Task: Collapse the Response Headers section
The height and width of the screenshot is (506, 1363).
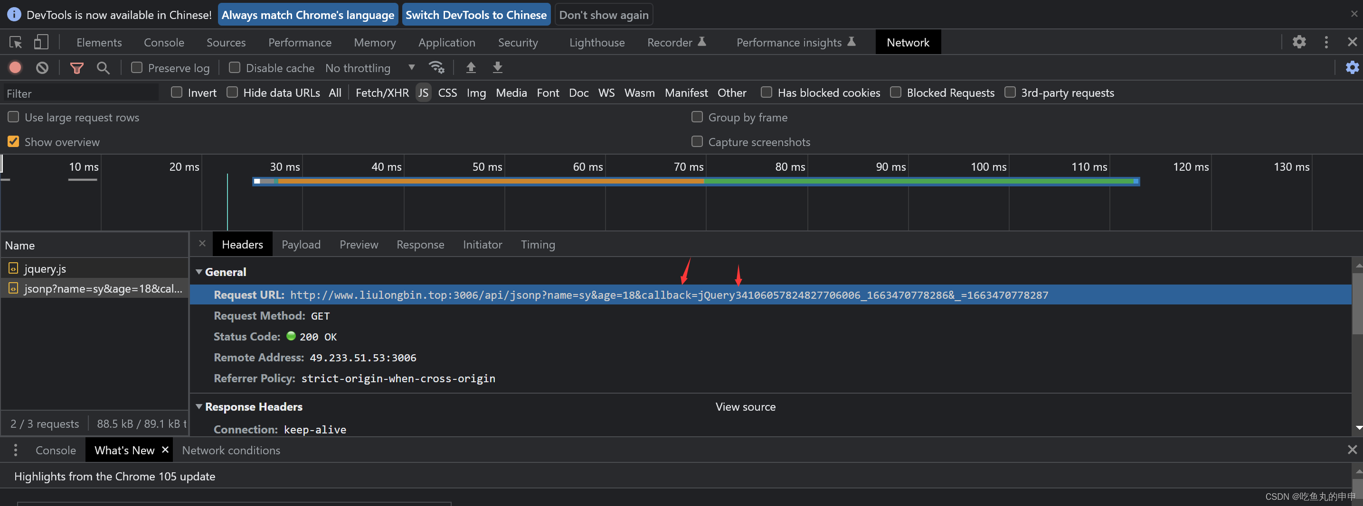Action: [199, 407]
